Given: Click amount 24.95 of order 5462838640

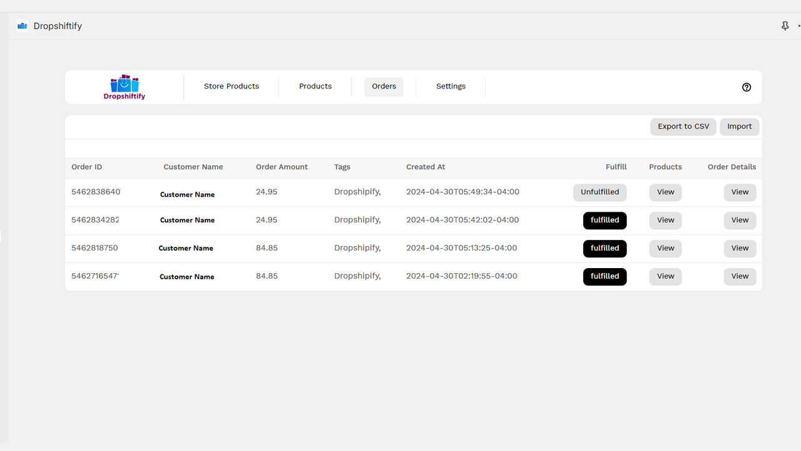Looking at the screenshot, I should (x=267, y=192).
